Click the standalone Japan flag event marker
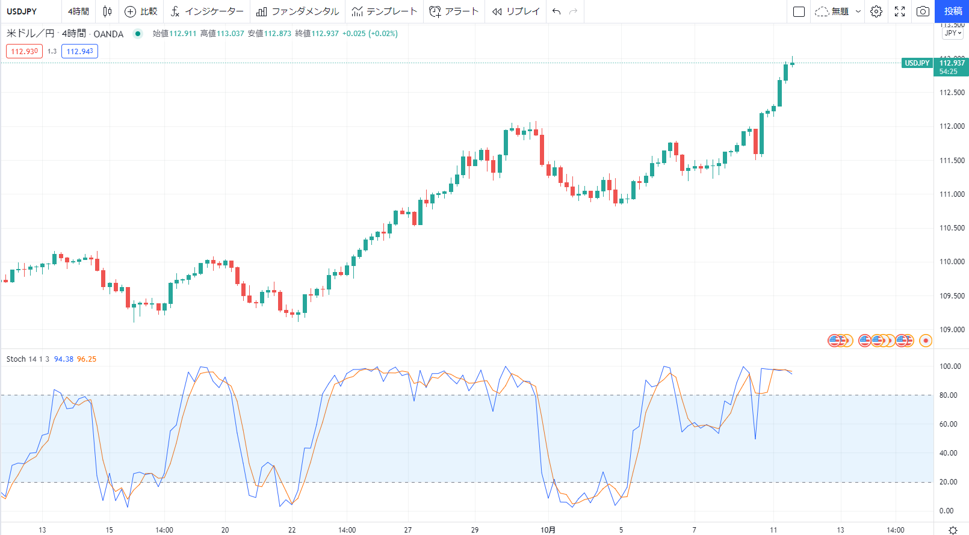 [926, 341]
